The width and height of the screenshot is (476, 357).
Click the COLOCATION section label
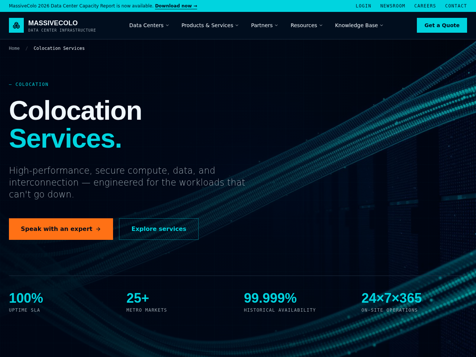click(29, 84)
